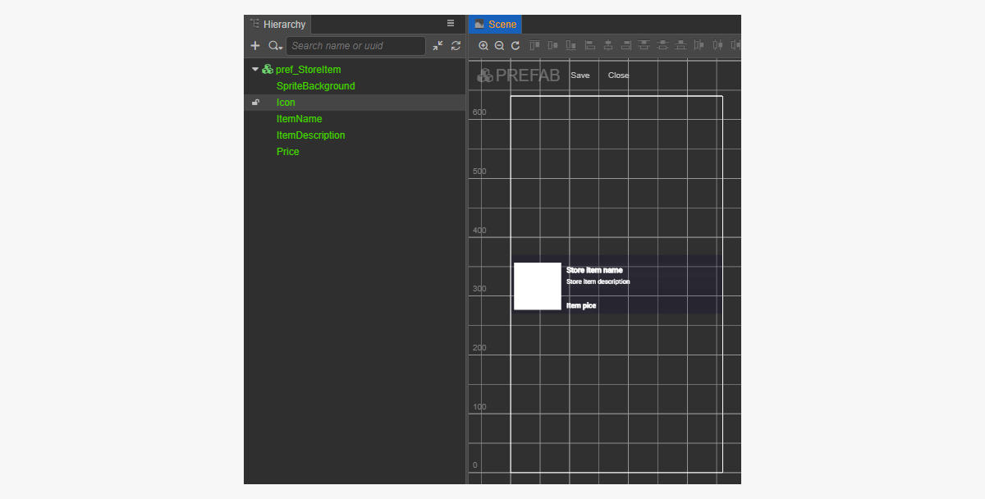Image resolution: width=985 pixels, height=499 pixels.
Task: Switch to the Scene tab
Action: [495, 25]
